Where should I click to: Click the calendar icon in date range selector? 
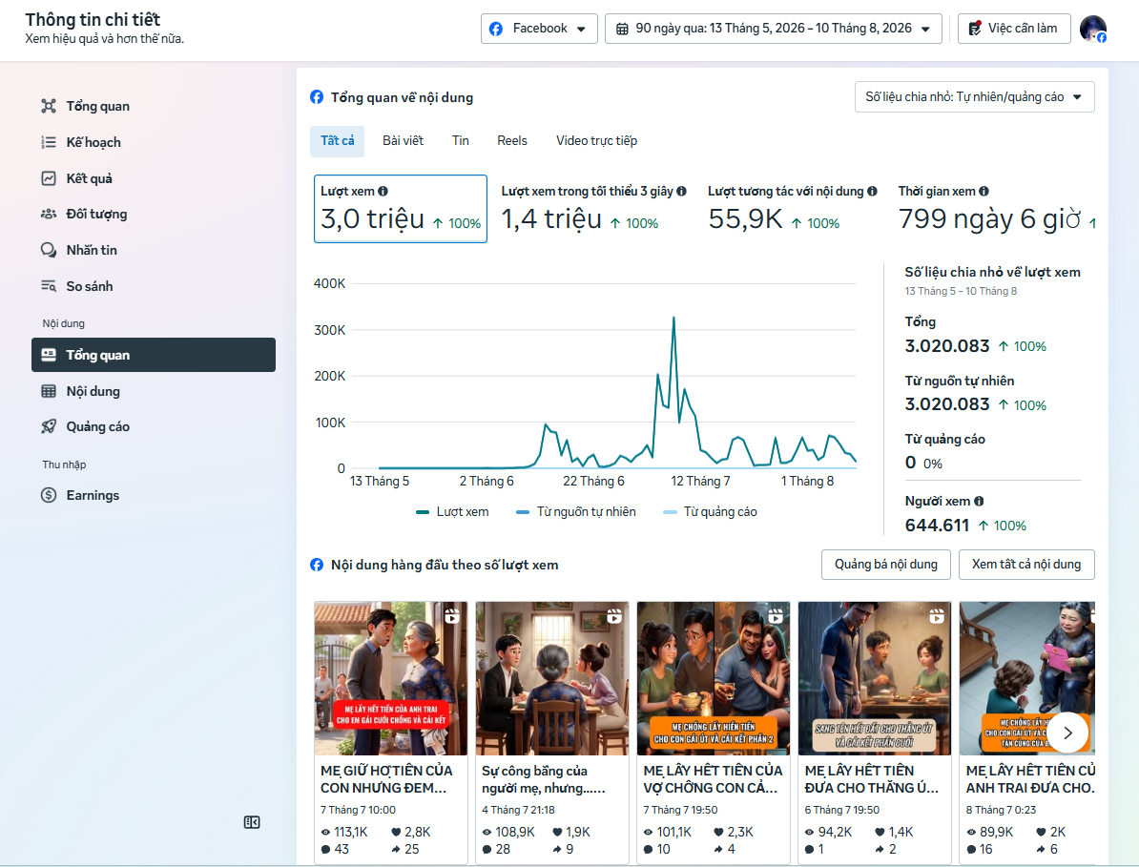point(623,29)
